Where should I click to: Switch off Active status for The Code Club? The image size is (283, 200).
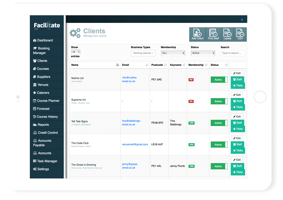[219, 144]
